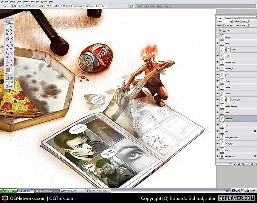Create layer mask icon in Layers panel
The width and height of the screenshot is (257, 203).
239,164
